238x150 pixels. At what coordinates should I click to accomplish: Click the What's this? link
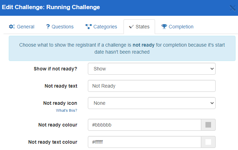[66, 110]
